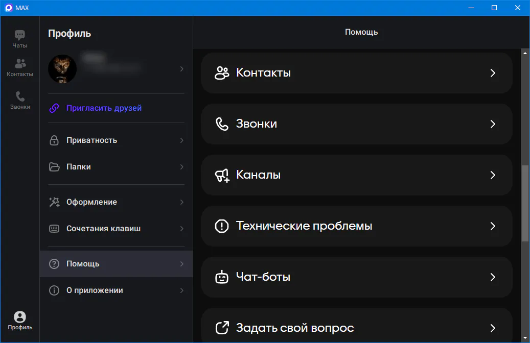Click the keyboard icon beside Сочетания клавиш
Viewport: 530px width, 343px height.
pos(54,229)
